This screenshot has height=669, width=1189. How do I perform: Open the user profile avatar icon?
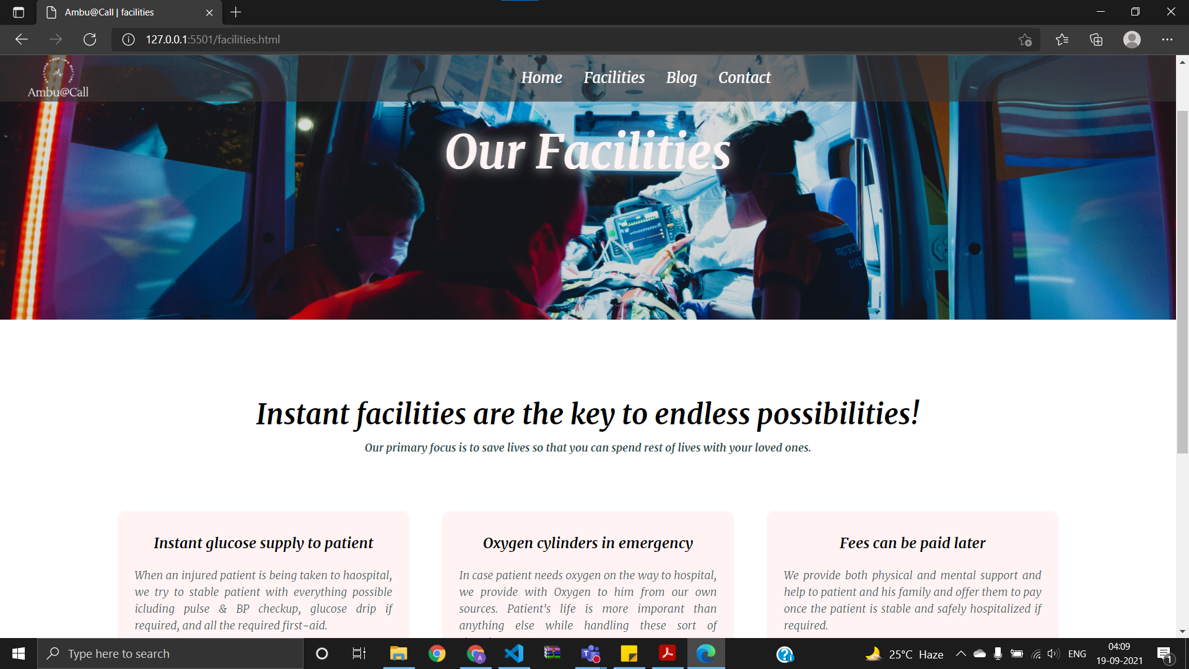coord(1132,40)
